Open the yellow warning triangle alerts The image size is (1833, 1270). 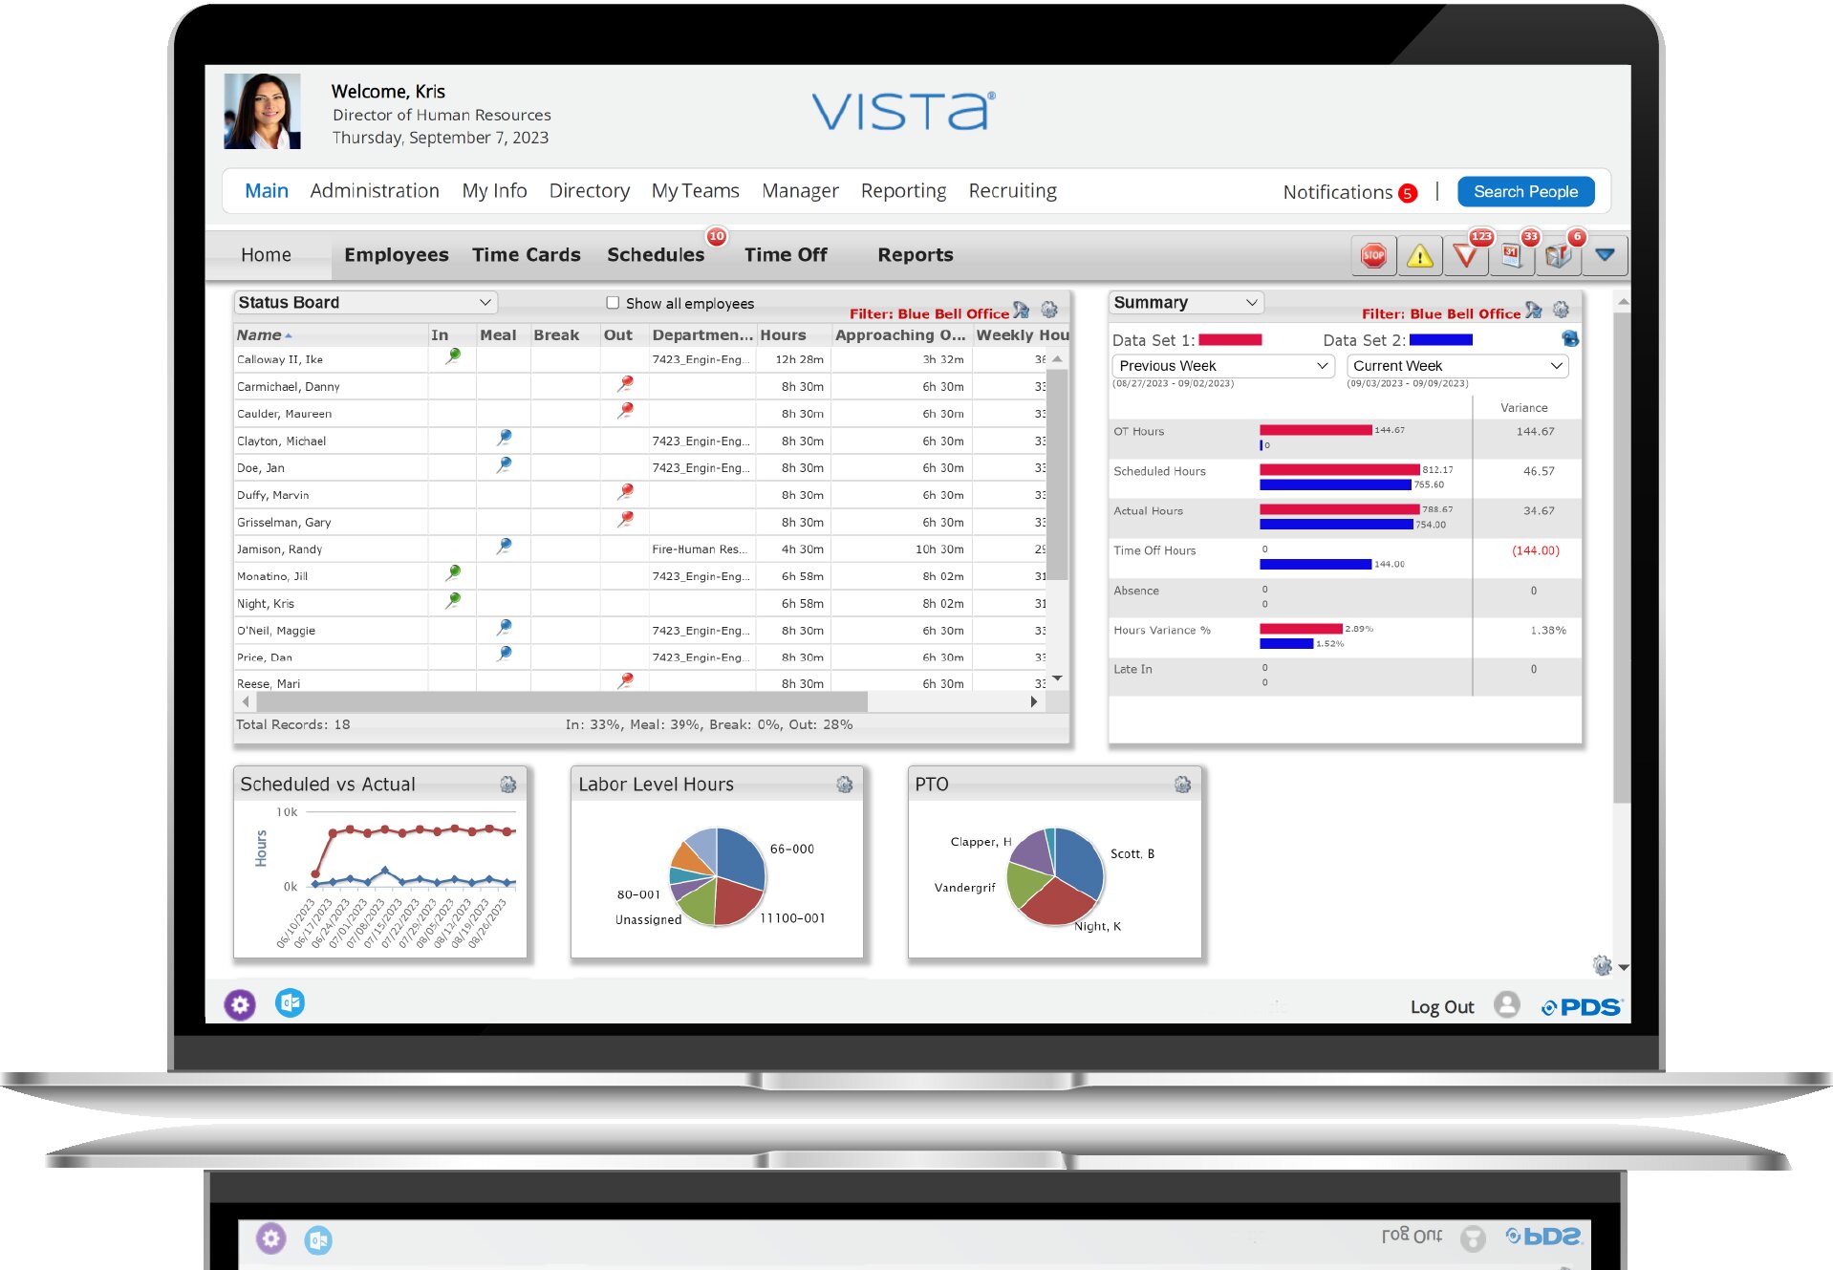(x=1419, y=256)
